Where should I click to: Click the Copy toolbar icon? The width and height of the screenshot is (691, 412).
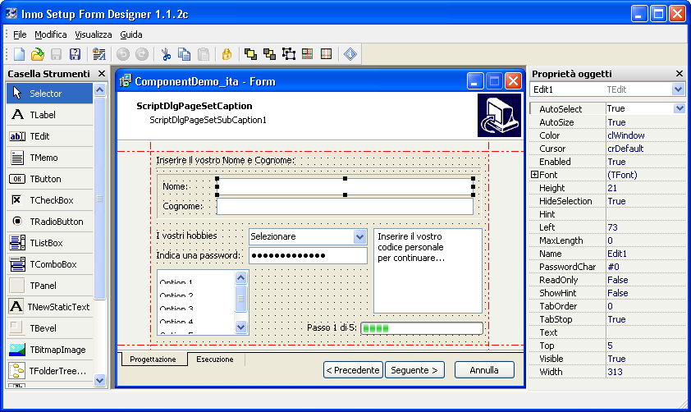(x=184, y=54)
